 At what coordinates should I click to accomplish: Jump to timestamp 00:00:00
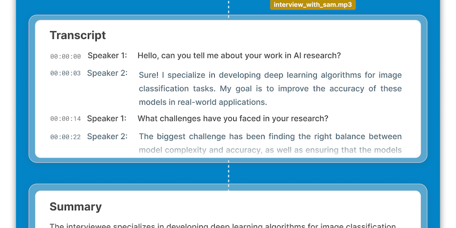(65, 57)
